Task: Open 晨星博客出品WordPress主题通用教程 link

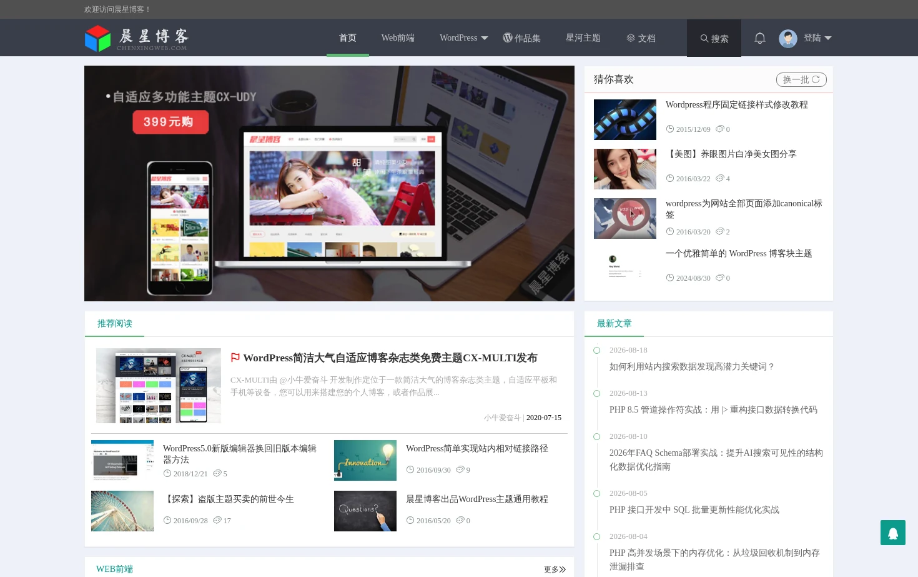Action: (477, 499)
